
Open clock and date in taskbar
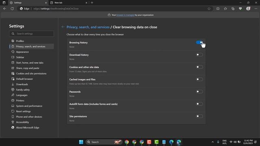click(x=248, y=142)
